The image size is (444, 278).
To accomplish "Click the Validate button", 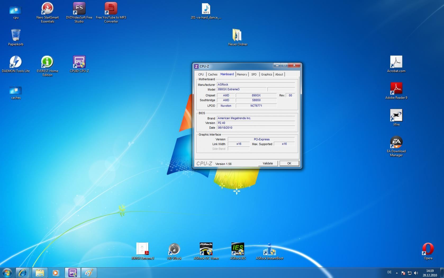I will (268, 164).
